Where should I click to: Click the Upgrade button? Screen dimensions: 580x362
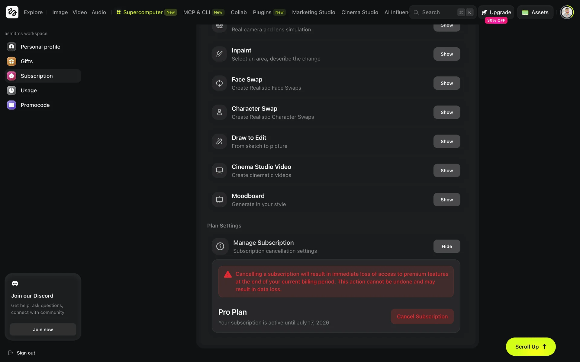click(x=496, y=12)
